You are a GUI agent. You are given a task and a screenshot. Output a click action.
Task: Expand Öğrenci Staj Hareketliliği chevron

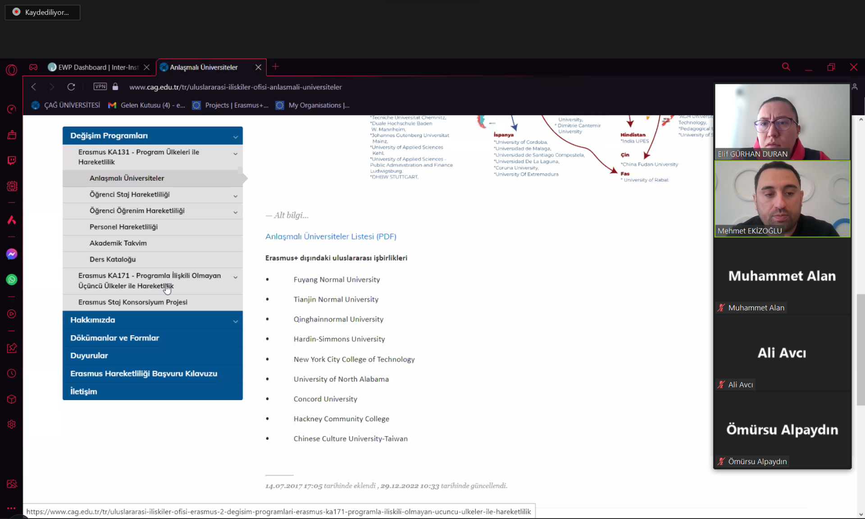coord(235,196)
